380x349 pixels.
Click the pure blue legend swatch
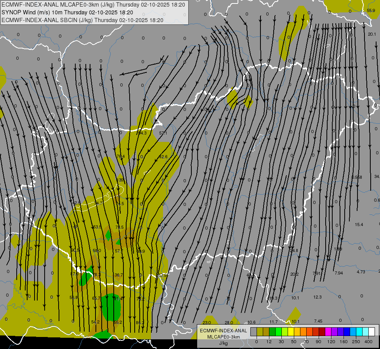click(347, 332)
